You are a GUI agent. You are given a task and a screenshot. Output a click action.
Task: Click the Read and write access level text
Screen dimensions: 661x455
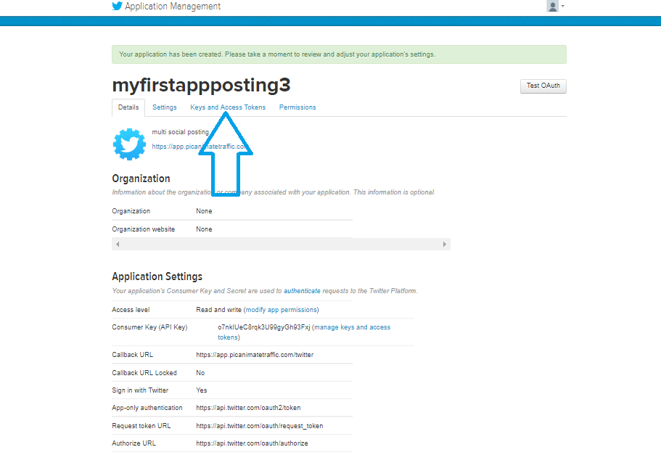point(219,310)
